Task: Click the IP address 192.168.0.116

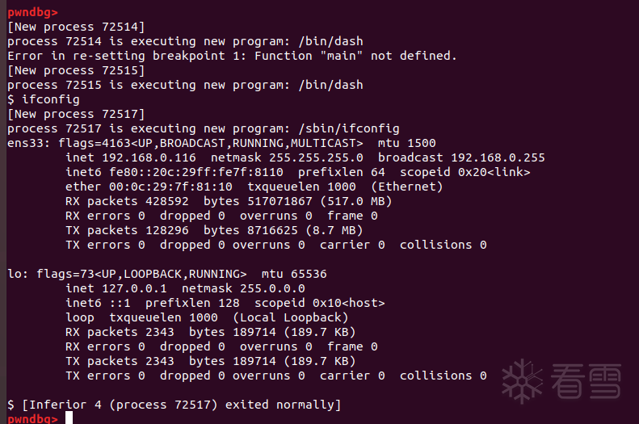Action: coord(149,157)
